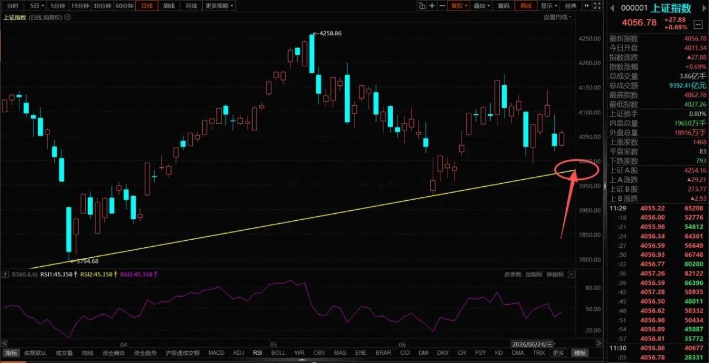Click the 模板 button
Image resolution: width=709 pixels, height=363 pixels.
pyautogui.click(x=580, y=353)
